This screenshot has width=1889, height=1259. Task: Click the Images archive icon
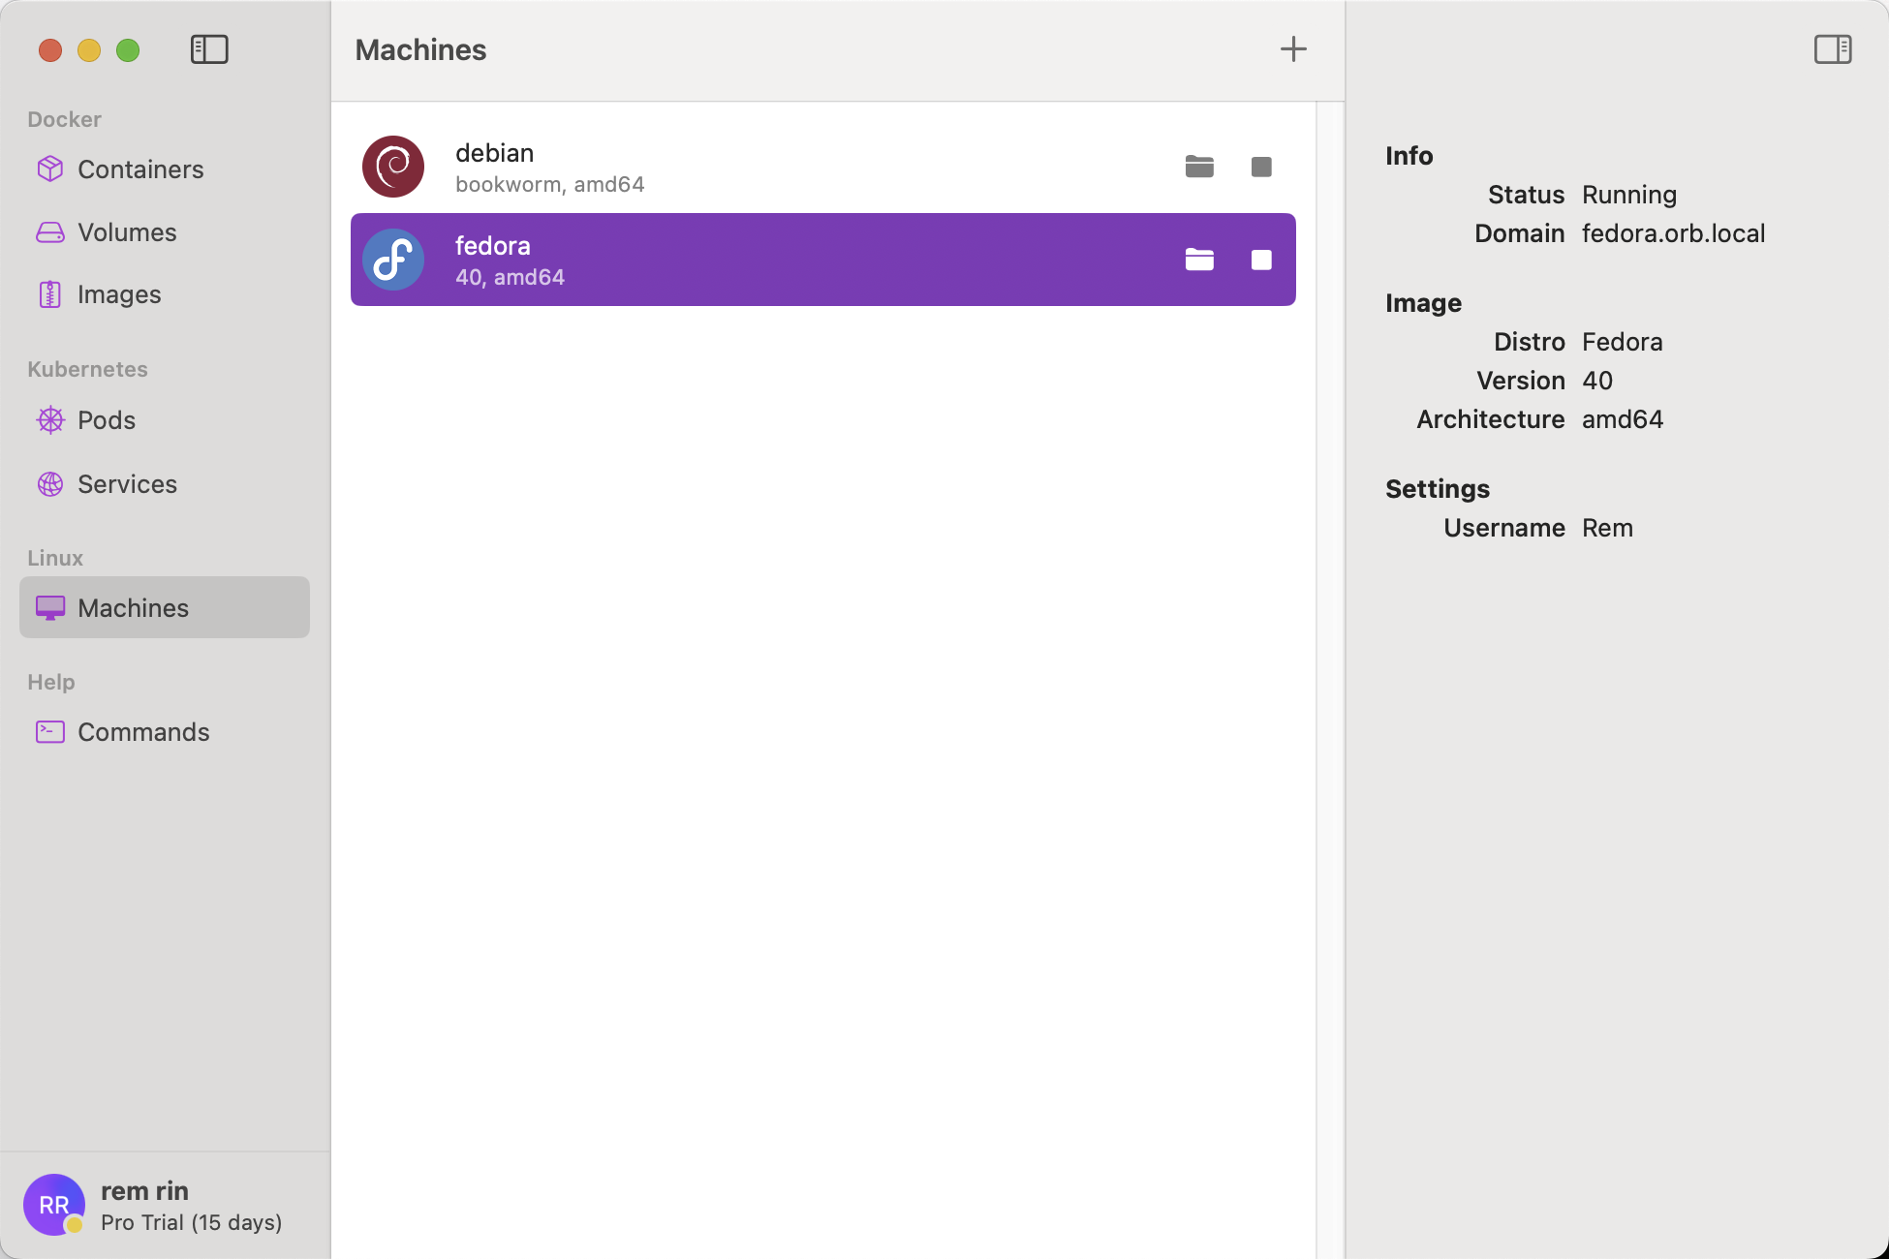49,294
